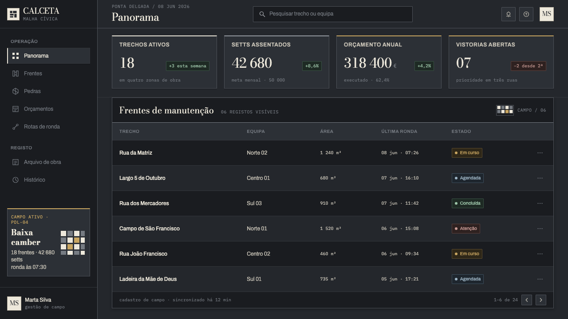Click the Calceta logo icon
568x319 pixels.
[13, 14]
